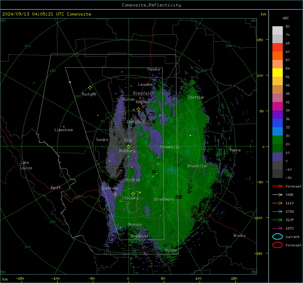Select the slate-purple 10 dBZ swatch
Screen dimensions: 303x283
coord(277,157)
